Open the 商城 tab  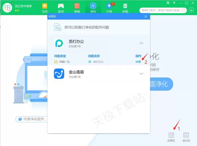77,8
